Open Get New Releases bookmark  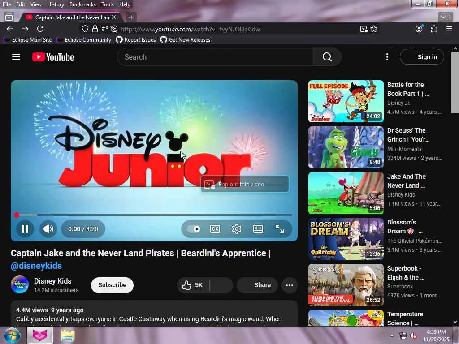[x=185, y=40]
